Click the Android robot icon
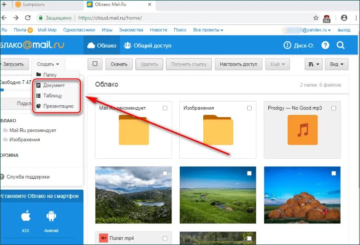The width and height of the screenshot is (360, 245). click(51, 216)
